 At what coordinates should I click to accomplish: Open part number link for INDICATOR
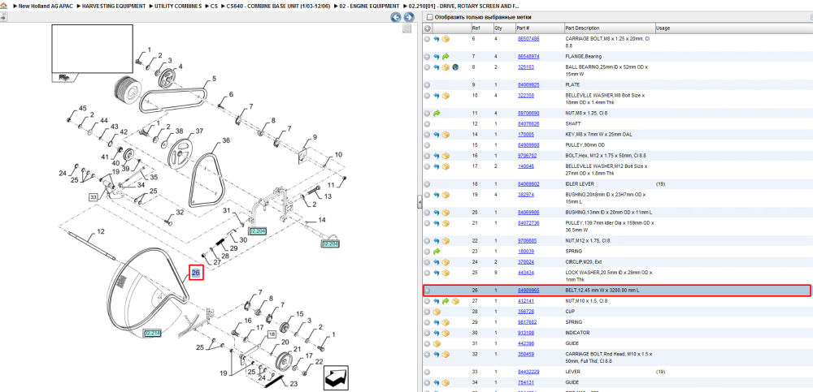526,333
